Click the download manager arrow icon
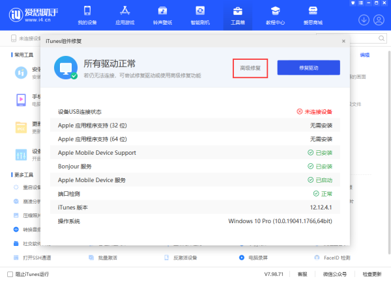Viewport: 391px width, 281px height. coord(364,20)
